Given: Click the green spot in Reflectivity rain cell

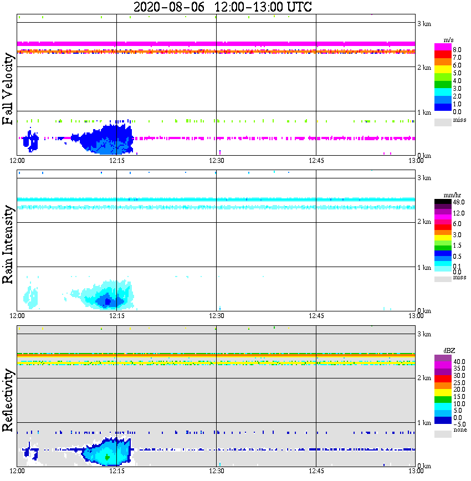Looking at the screenshot, I should (x=107, y=457).
